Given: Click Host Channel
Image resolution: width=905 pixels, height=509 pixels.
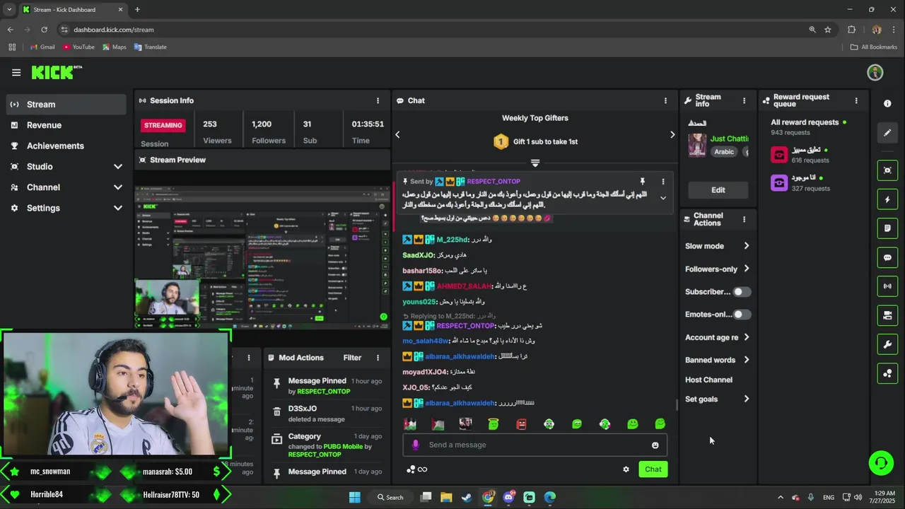Looking at the screenshot, I should [x=708, y=380].
